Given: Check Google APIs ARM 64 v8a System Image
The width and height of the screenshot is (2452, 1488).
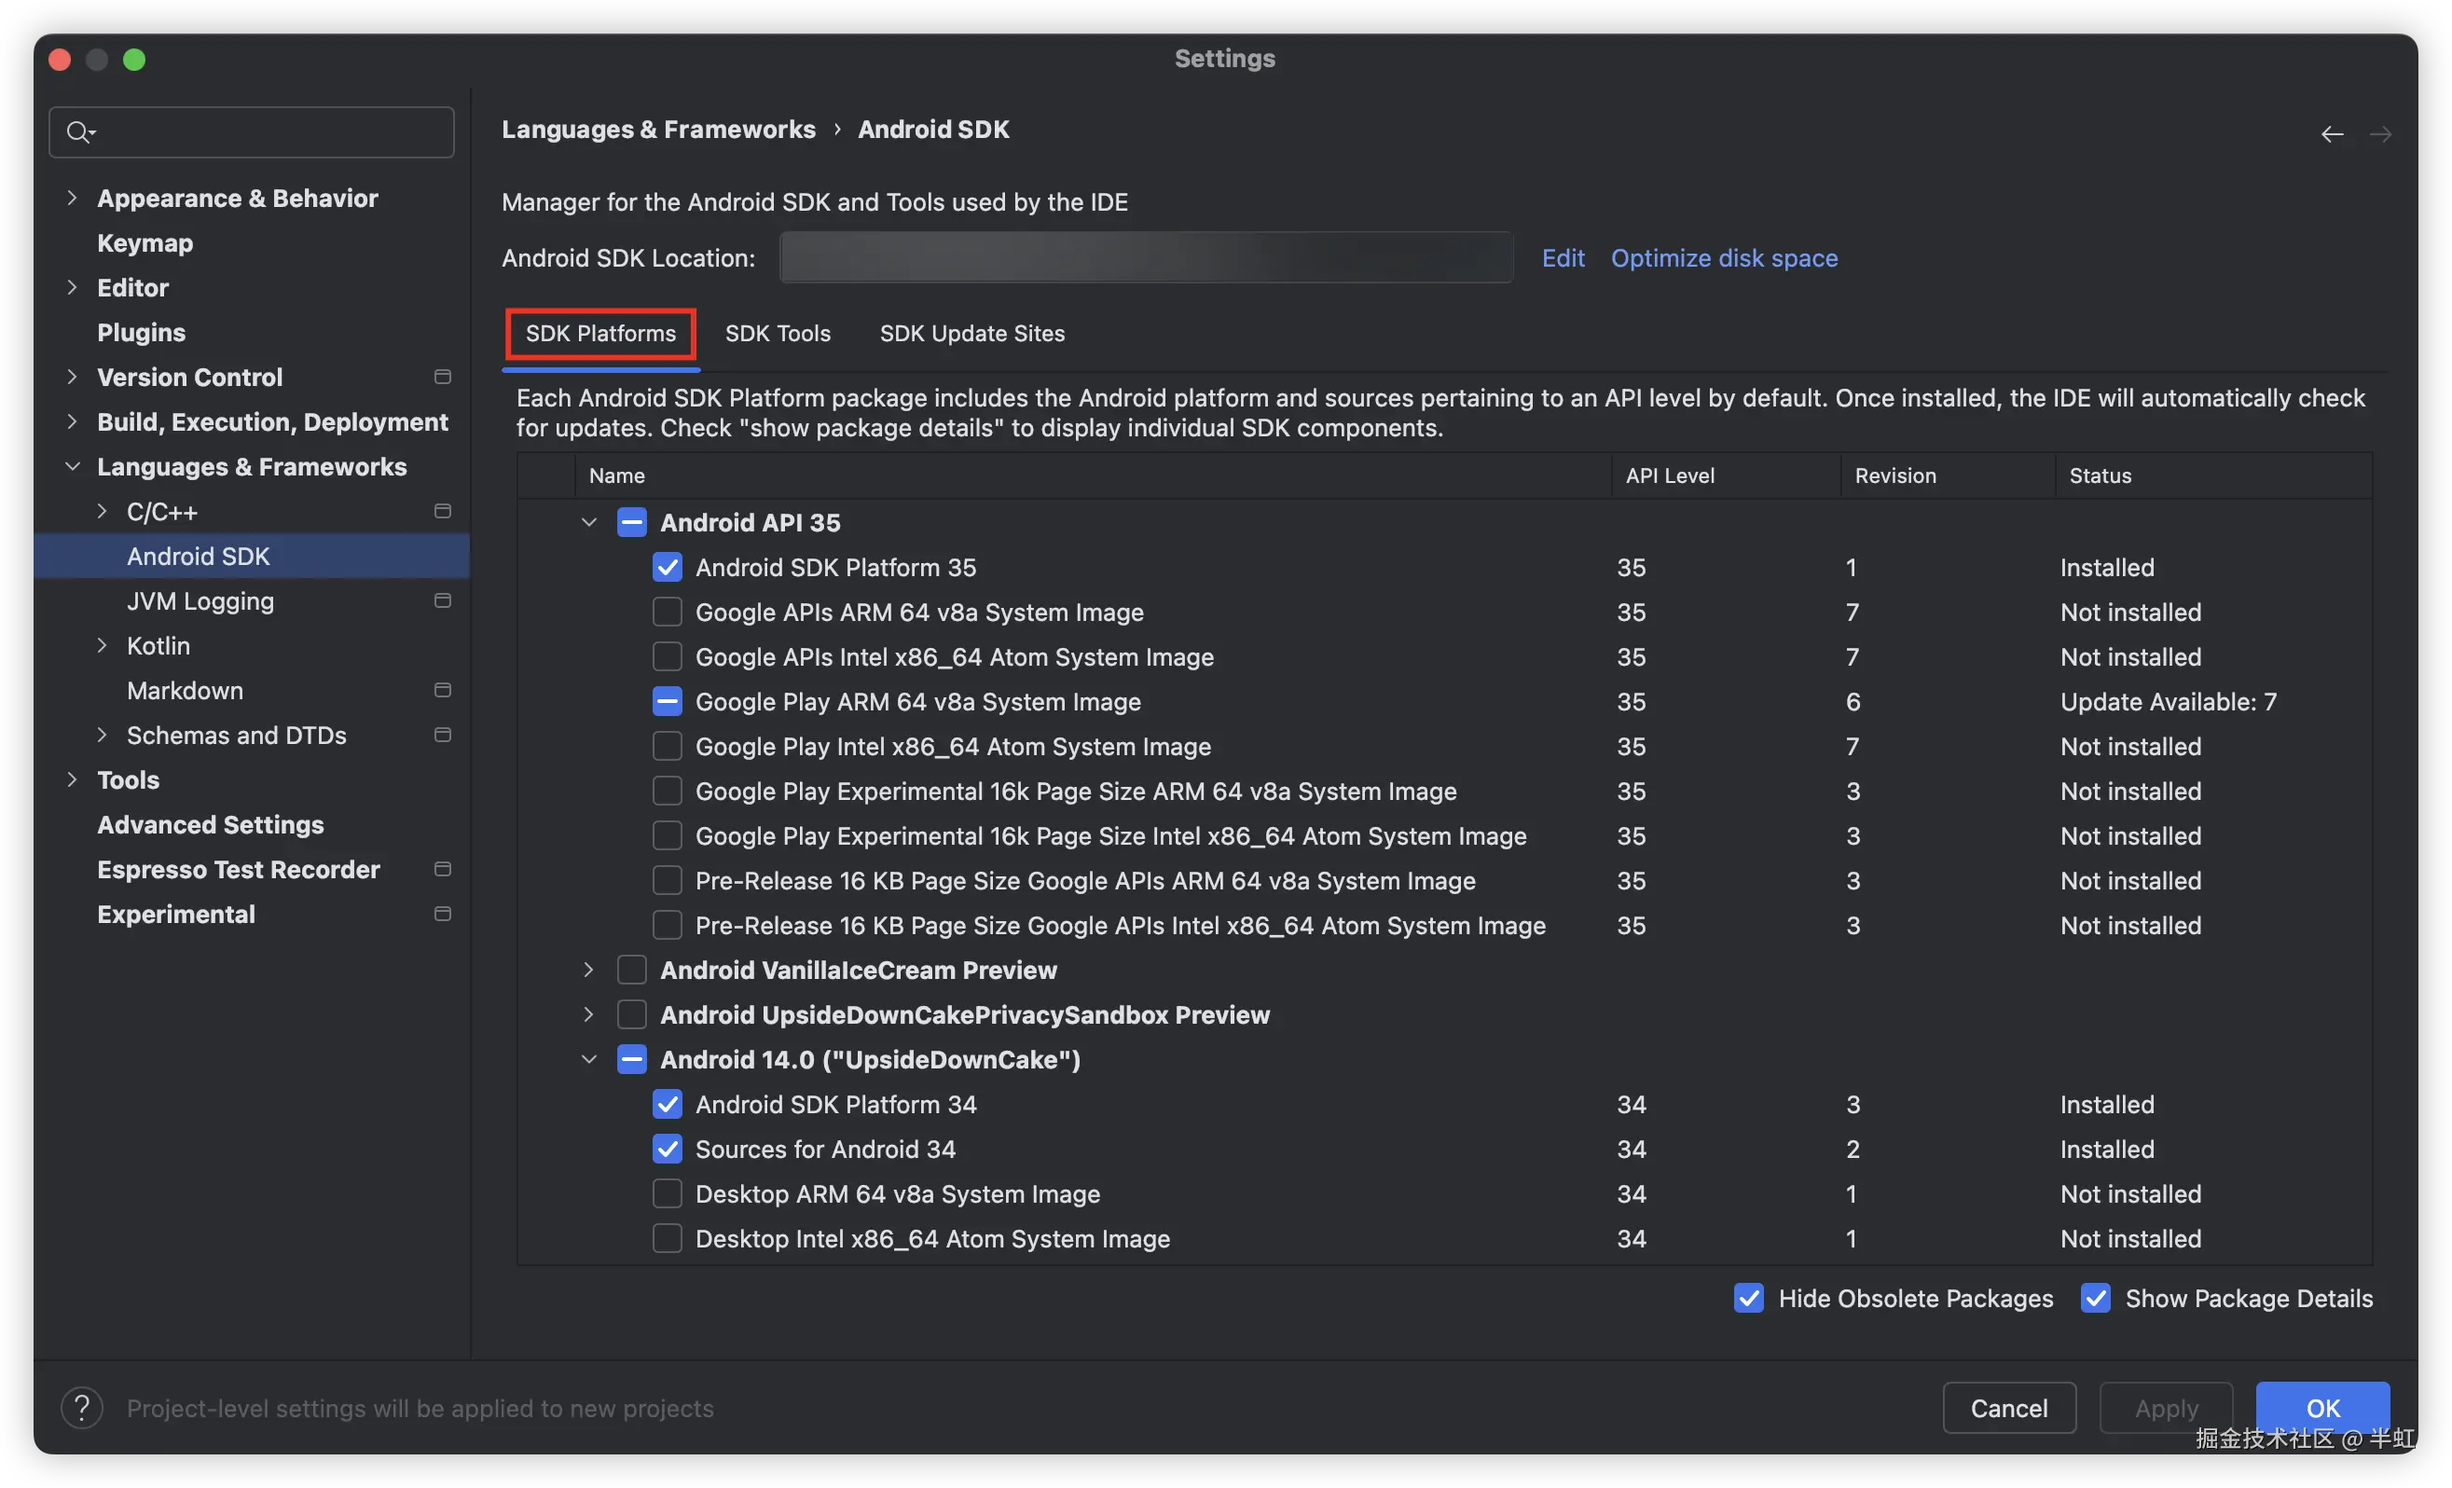Looking at the screenshot, I should tap(667, 613).
